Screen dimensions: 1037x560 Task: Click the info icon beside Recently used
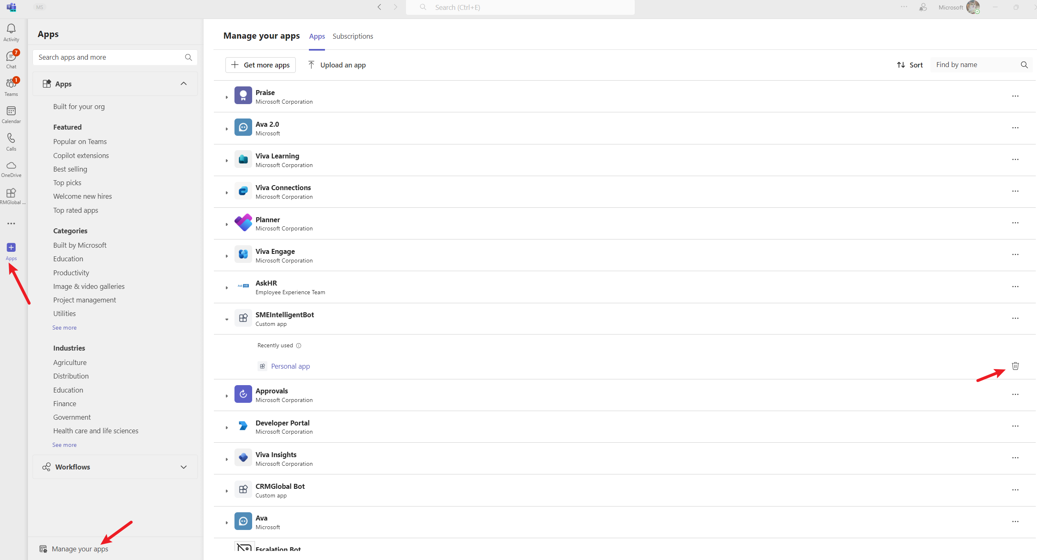click(299, 346)
